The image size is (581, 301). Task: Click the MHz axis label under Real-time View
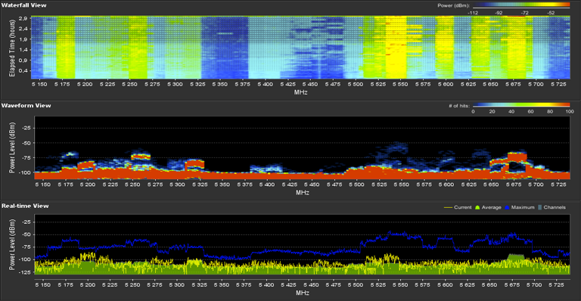pos(303,293)
